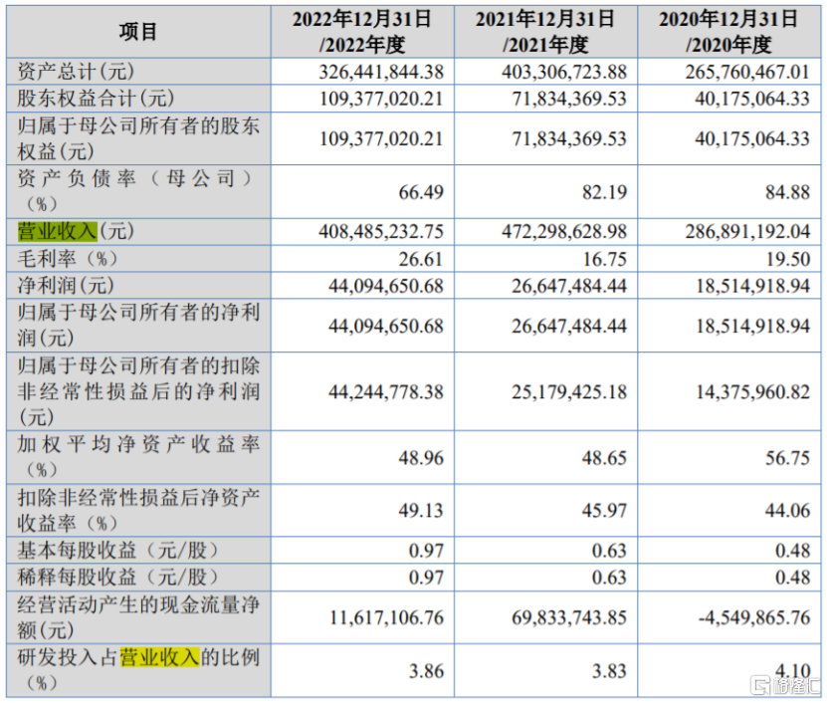Click the 资产负债率（母公司） label
Image resolution: width=827 pixels, height=703 pixels.
click(134, 191)
